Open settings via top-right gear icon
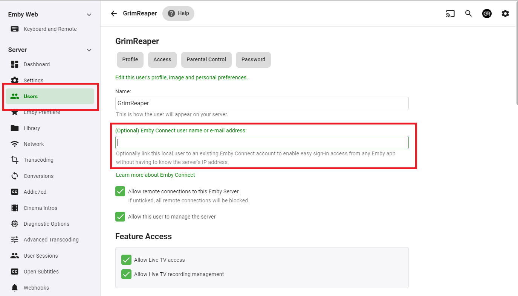 point(505,14)
